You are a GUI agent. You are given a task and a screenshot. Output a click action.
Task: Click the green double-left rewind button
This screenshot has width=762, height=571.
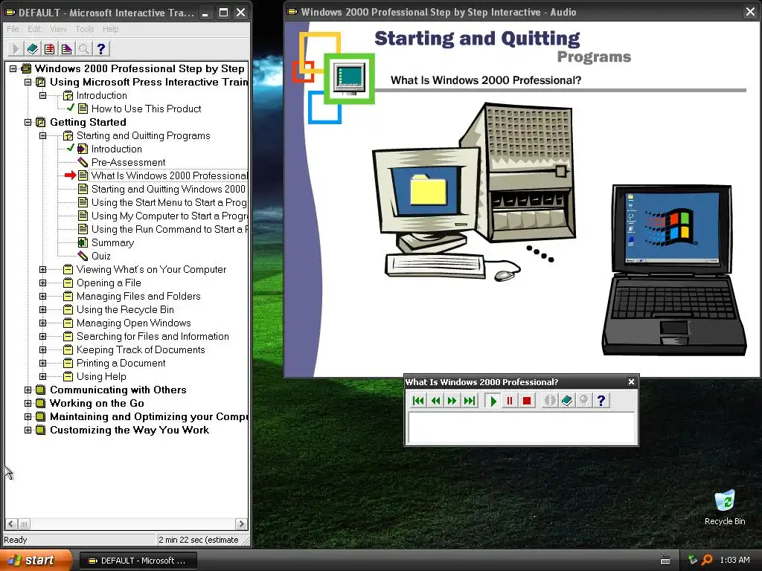pyautogui.click(x=435, y=401)
